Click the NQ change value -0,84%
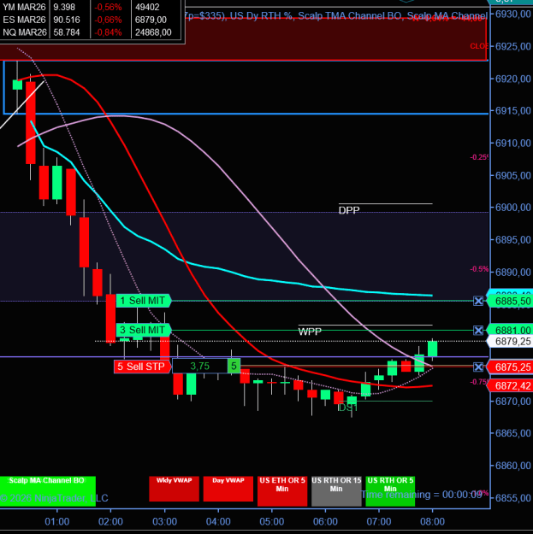 [108, 32]
